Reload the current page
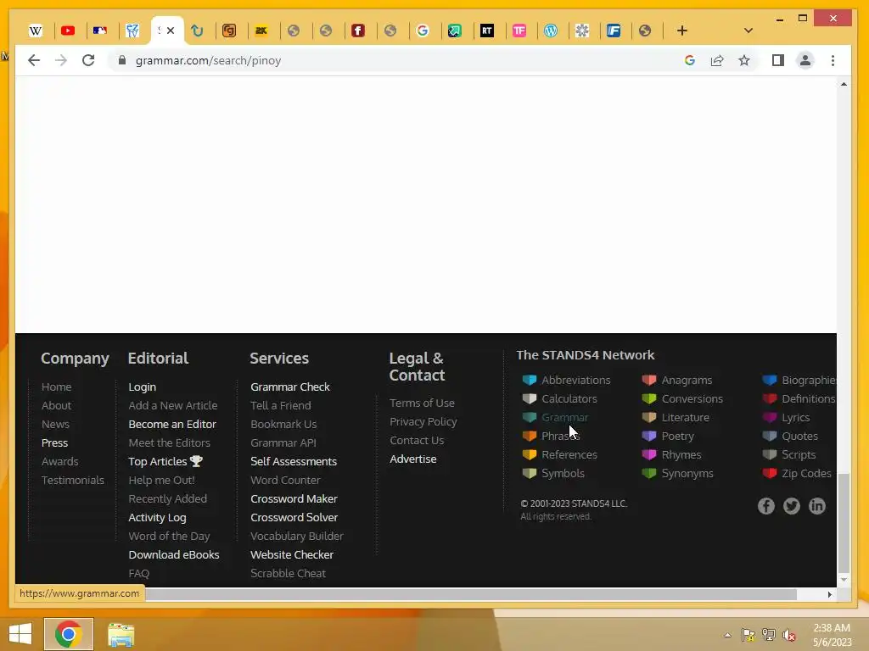Image resolution: width=869 pixels, height=651 pixels. tap(88, 60)
